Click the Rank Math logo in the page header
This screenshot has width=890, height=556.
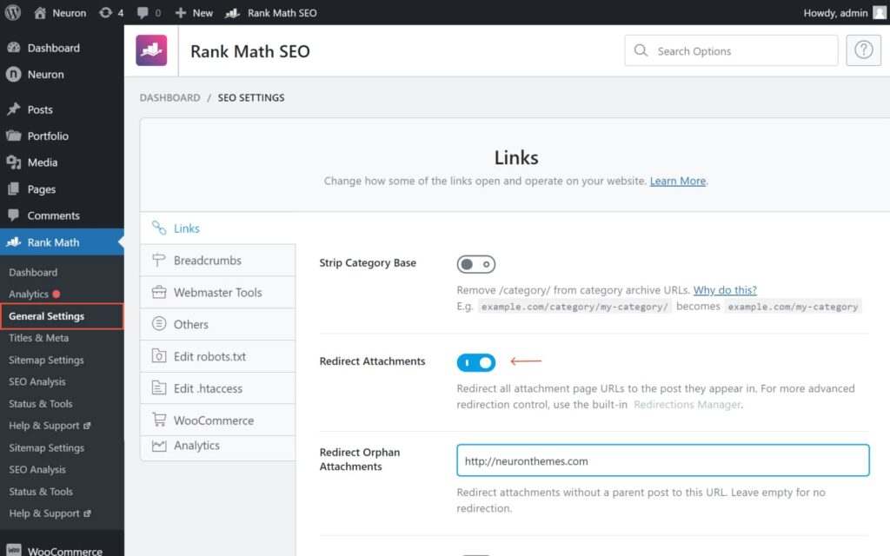point(151,50)
